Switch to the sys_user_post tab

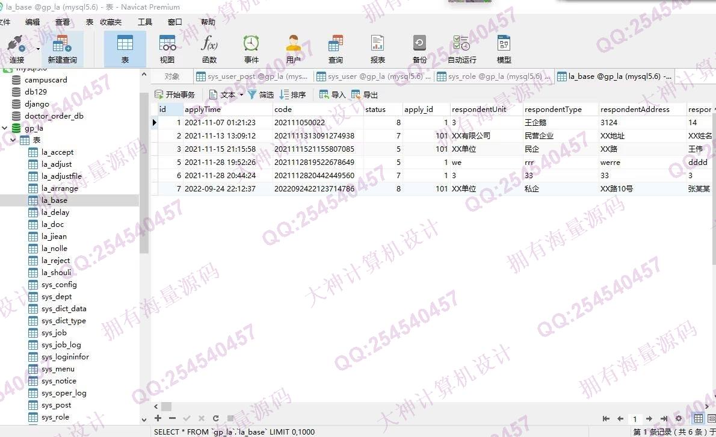tap(253, 76)
